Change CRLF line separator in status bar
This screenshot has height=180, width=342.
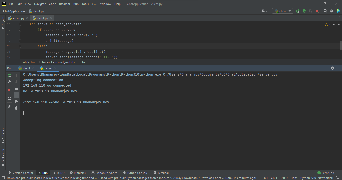(x=274, y=178)
